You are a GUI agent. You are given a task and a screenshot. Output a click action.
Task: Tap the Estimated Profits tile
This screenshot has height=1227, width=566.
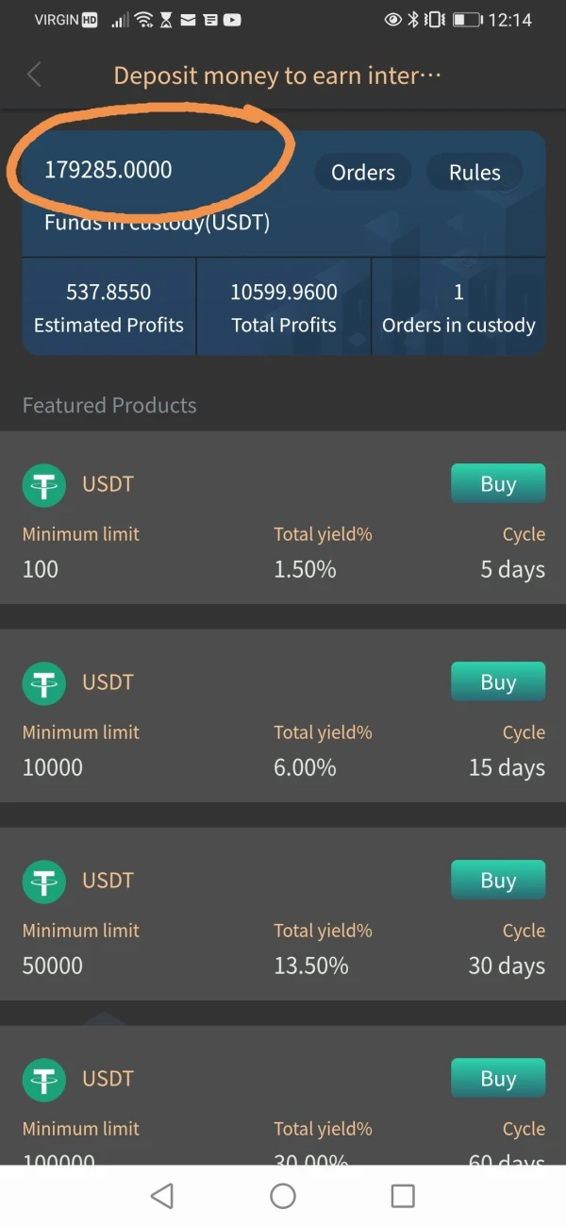pos(108,308)
